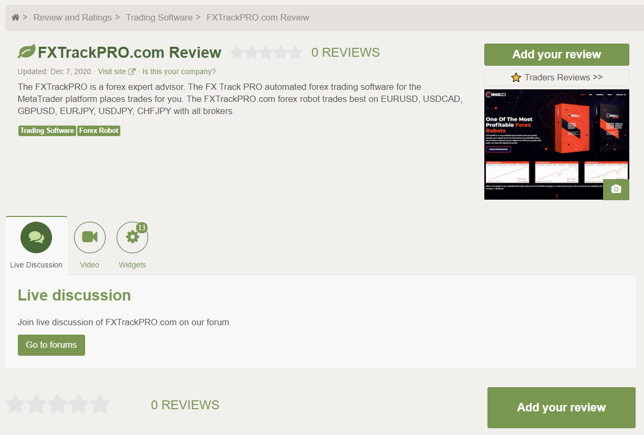Image resolution: width=644 pixels, height=435 pixels.
Task: Switch to the Widgets tab label
Action: click(x=132, y=265)
